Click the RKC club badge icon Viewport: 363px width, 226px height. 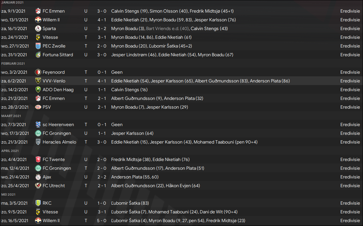pyautogui.click(x=38, y=203)
